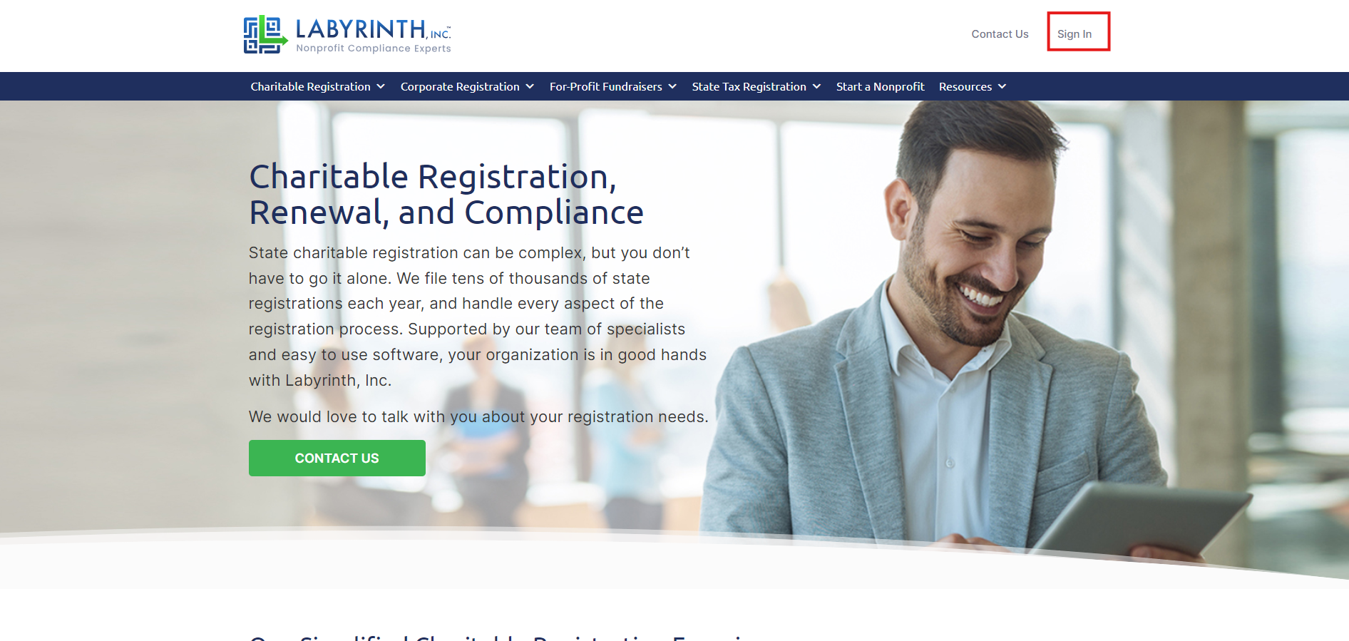Viewport: 1349px width, 641px height.
Task: Select the For-Profit Fundraisers menu label
Action: point(605,86)
